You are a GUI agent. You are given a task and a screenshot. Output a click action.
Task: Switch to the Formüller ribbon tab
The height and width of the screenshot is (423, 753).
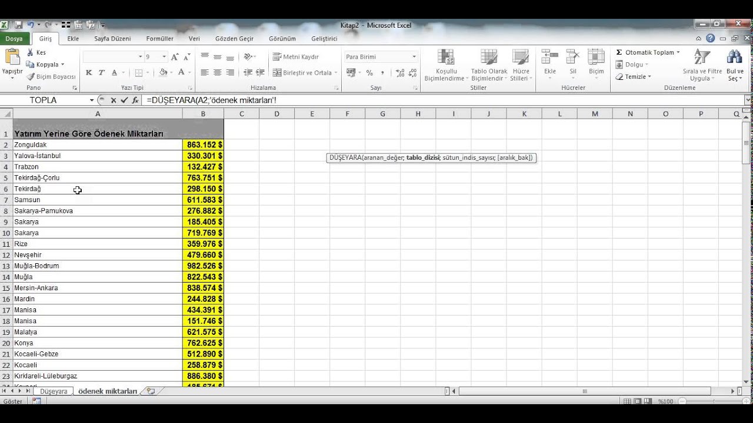tap(160, 39)
